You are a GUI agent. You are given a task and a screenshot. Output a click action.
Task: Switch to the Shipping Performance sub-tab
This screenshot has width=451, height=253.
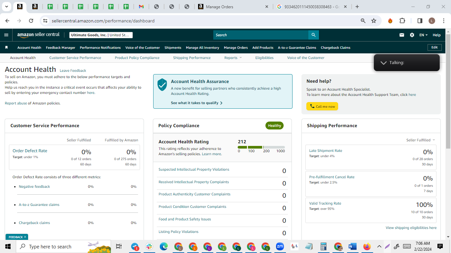[192, 58]
